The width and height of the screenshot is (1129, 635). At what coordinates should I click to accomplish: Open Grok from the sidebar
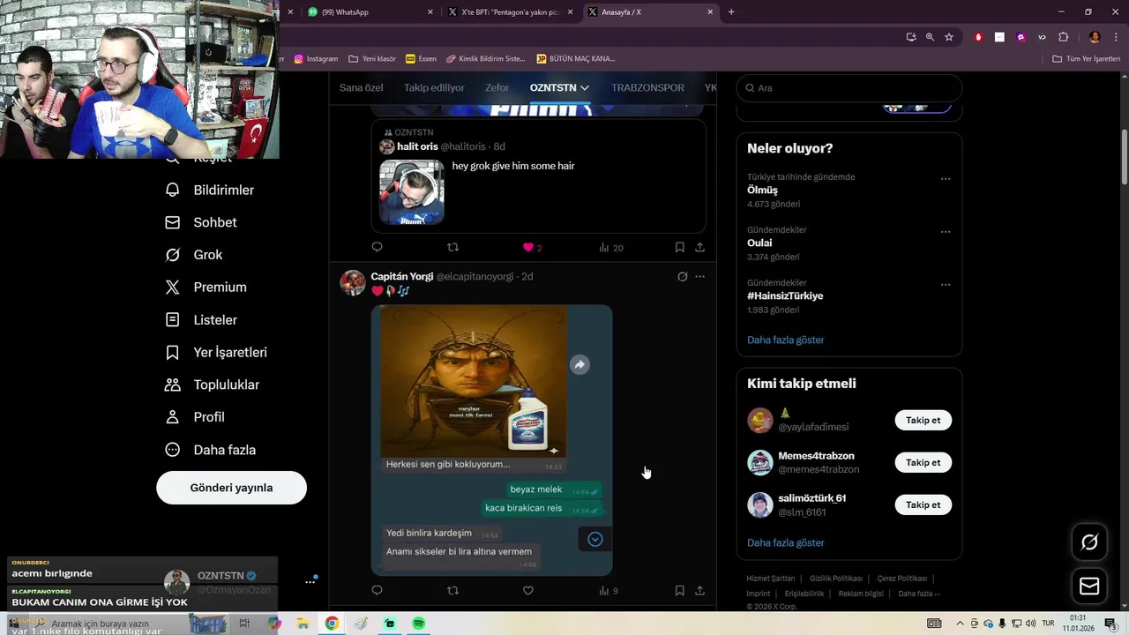click(194, 255)
